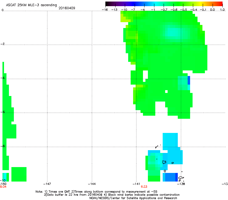Click the 1.0 label at color scale end

click(x=222, y=10)
